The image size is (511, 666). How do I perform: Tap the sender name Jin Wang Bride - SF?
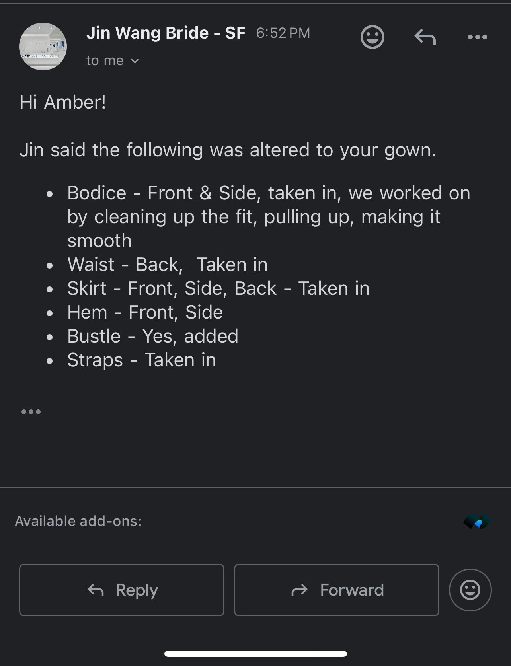click(x=166, y=33)
